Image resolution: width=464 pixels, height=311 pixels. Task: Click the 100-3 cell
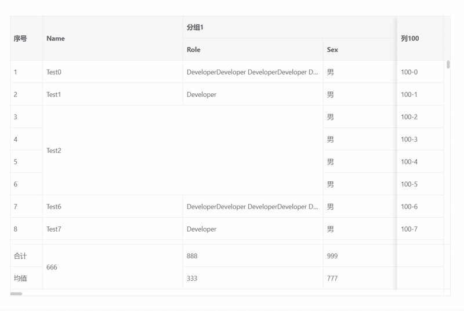pyautogui.click(x=420, y=139)
